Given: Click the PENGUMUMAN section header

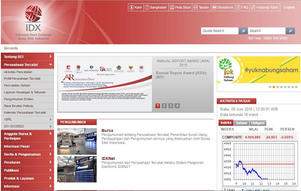Looking at the screenshot, I should [x=77, y=122].
